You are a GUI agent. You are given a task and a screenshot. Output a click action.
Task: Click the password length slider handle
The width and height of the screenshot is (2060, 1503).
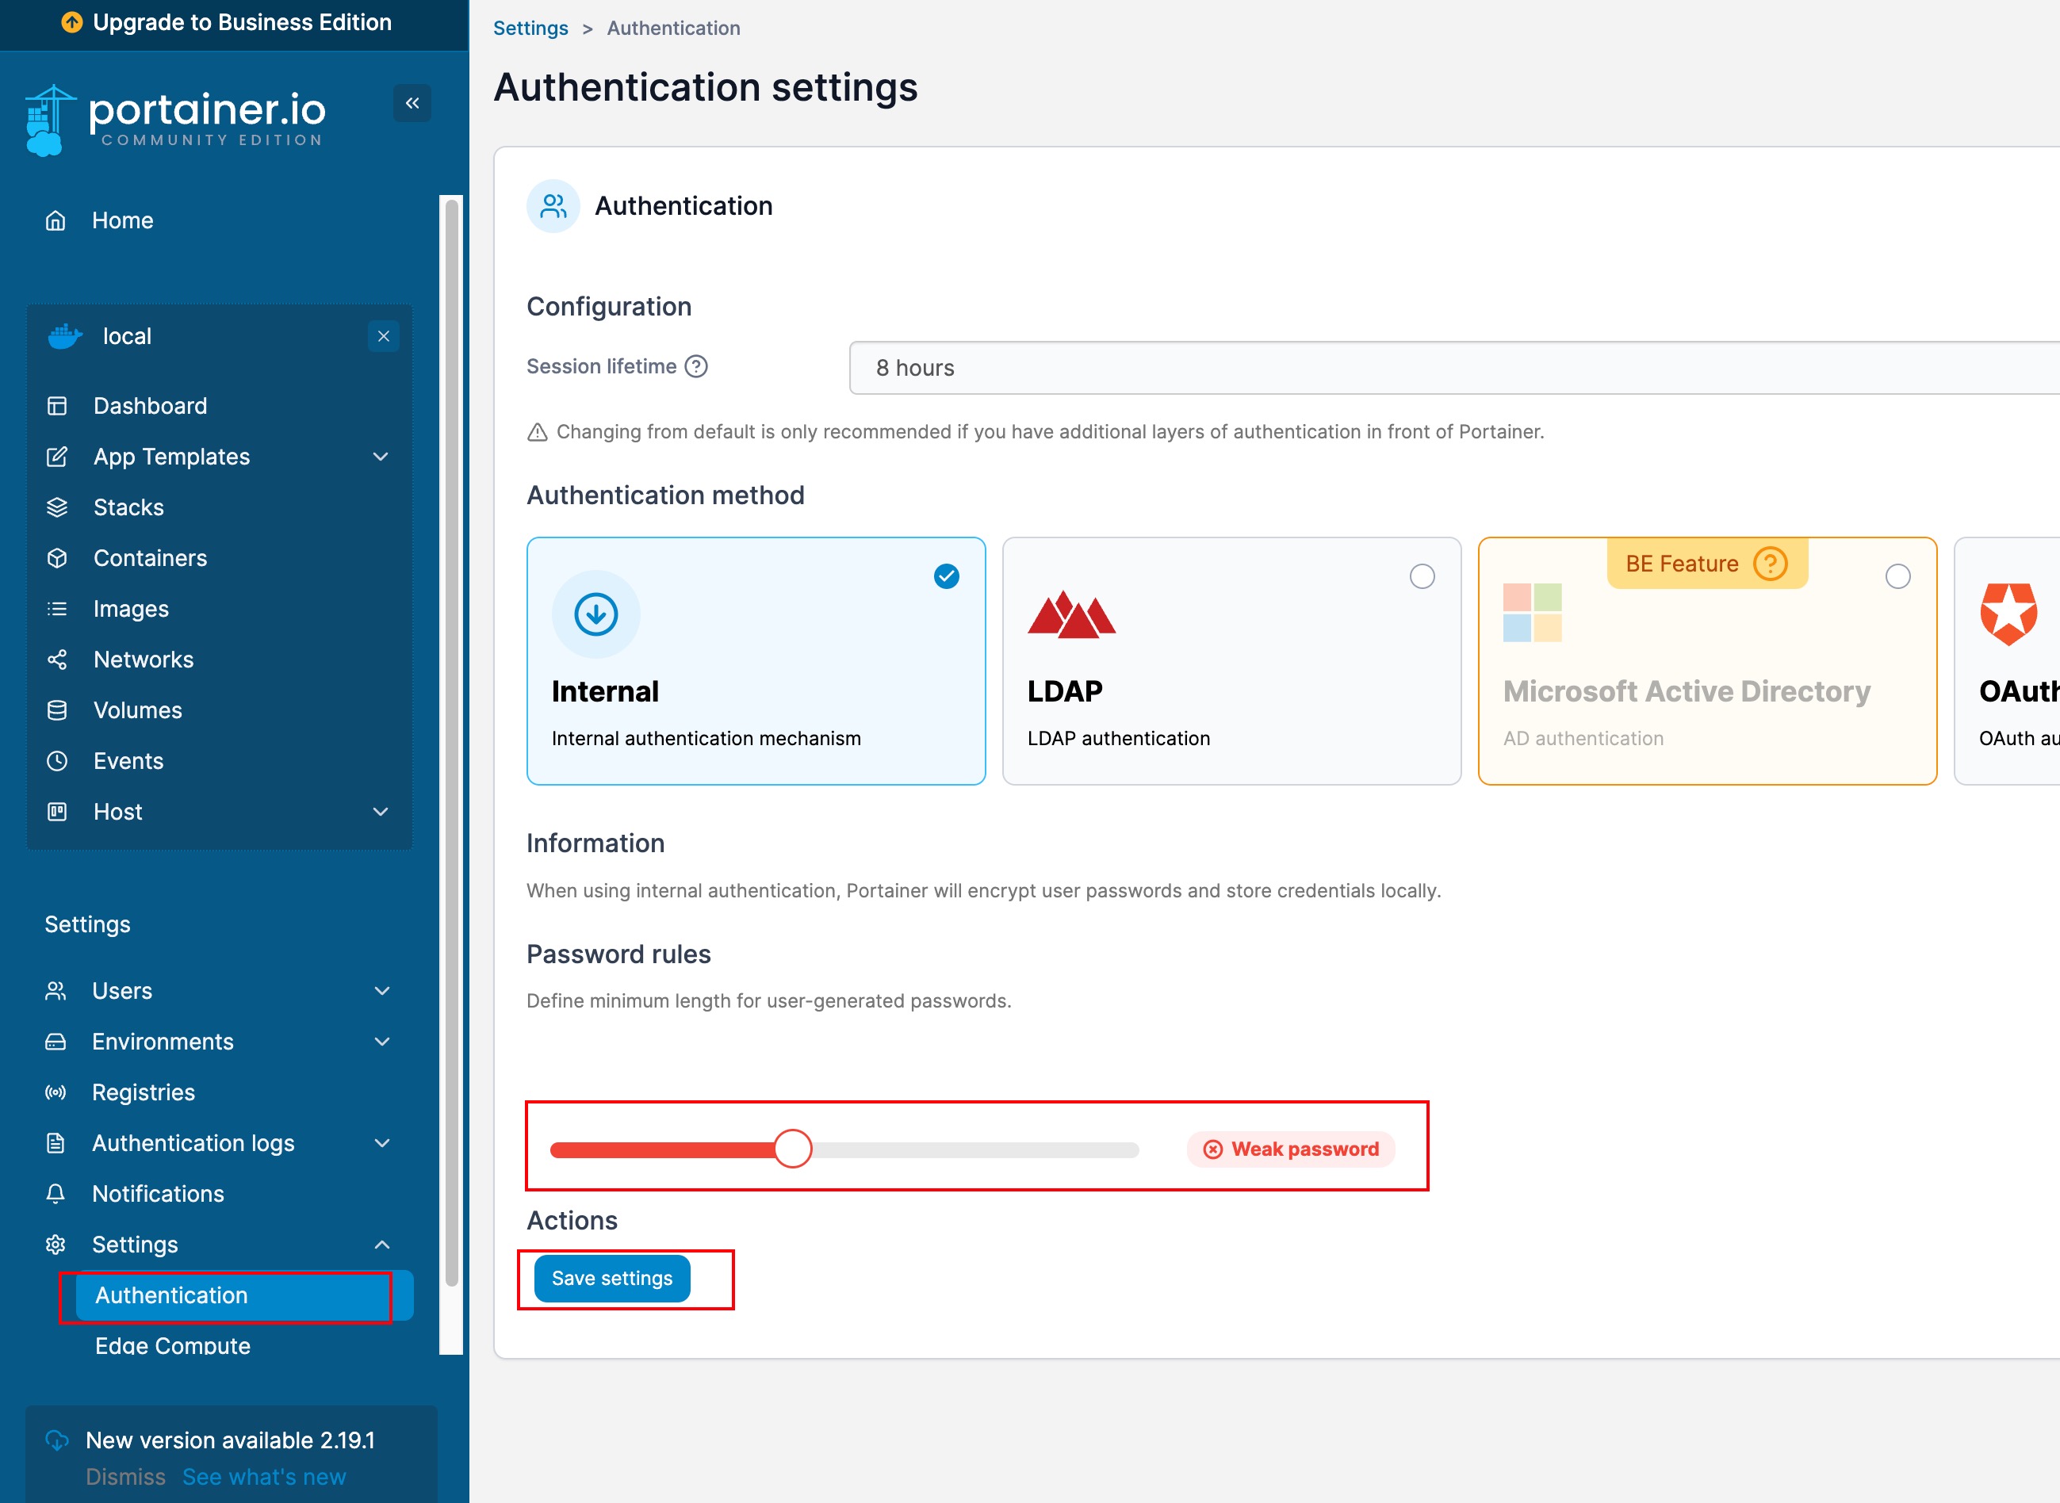792,1149
